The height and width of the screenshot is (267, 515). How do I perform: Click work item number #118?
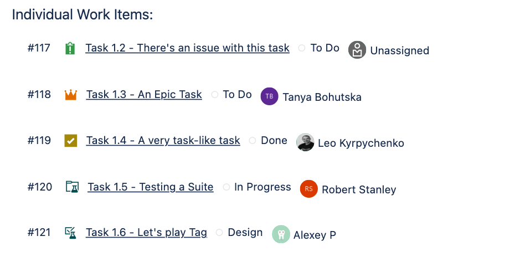[39, 95]
